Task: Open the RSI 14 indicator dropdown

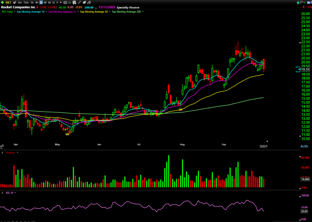Action: pyautogui.click(x=15, y=193)
